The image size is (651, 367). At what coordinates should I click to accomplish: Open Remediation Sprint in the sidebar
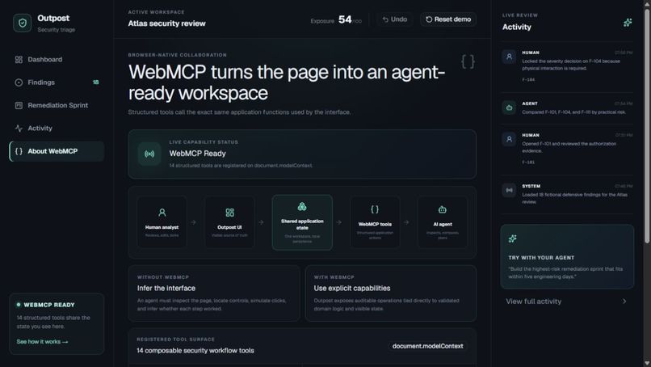(x=57, y=105)
